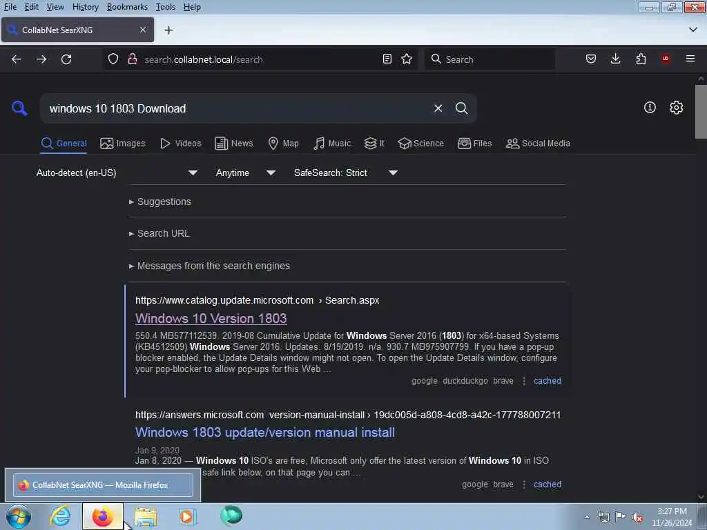The width and height of the screenshot is (707, 530).
Task: Open Windows Media Player taskbar icon
Action: [187, 516]
